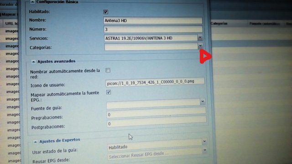Viewport: 292px width, 164px height.
Task: Click the Icono de usuario picon field
Action: point(155,82)
